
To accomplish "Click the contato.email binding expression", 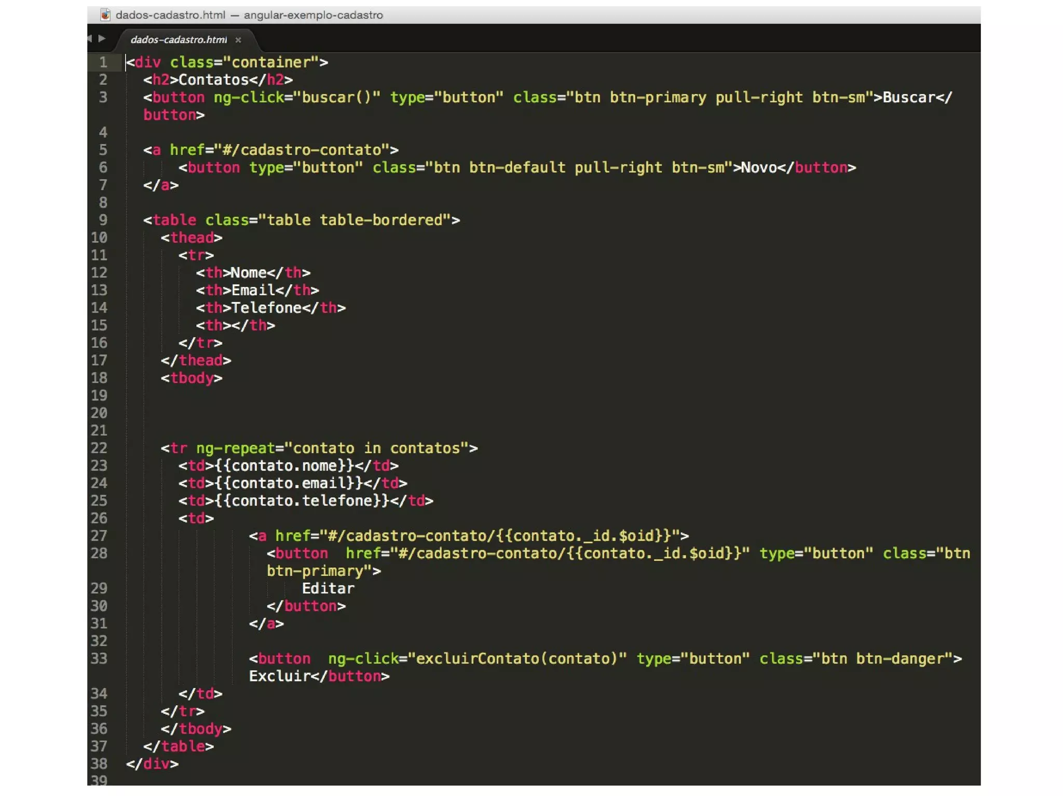I will click(289, 483).
